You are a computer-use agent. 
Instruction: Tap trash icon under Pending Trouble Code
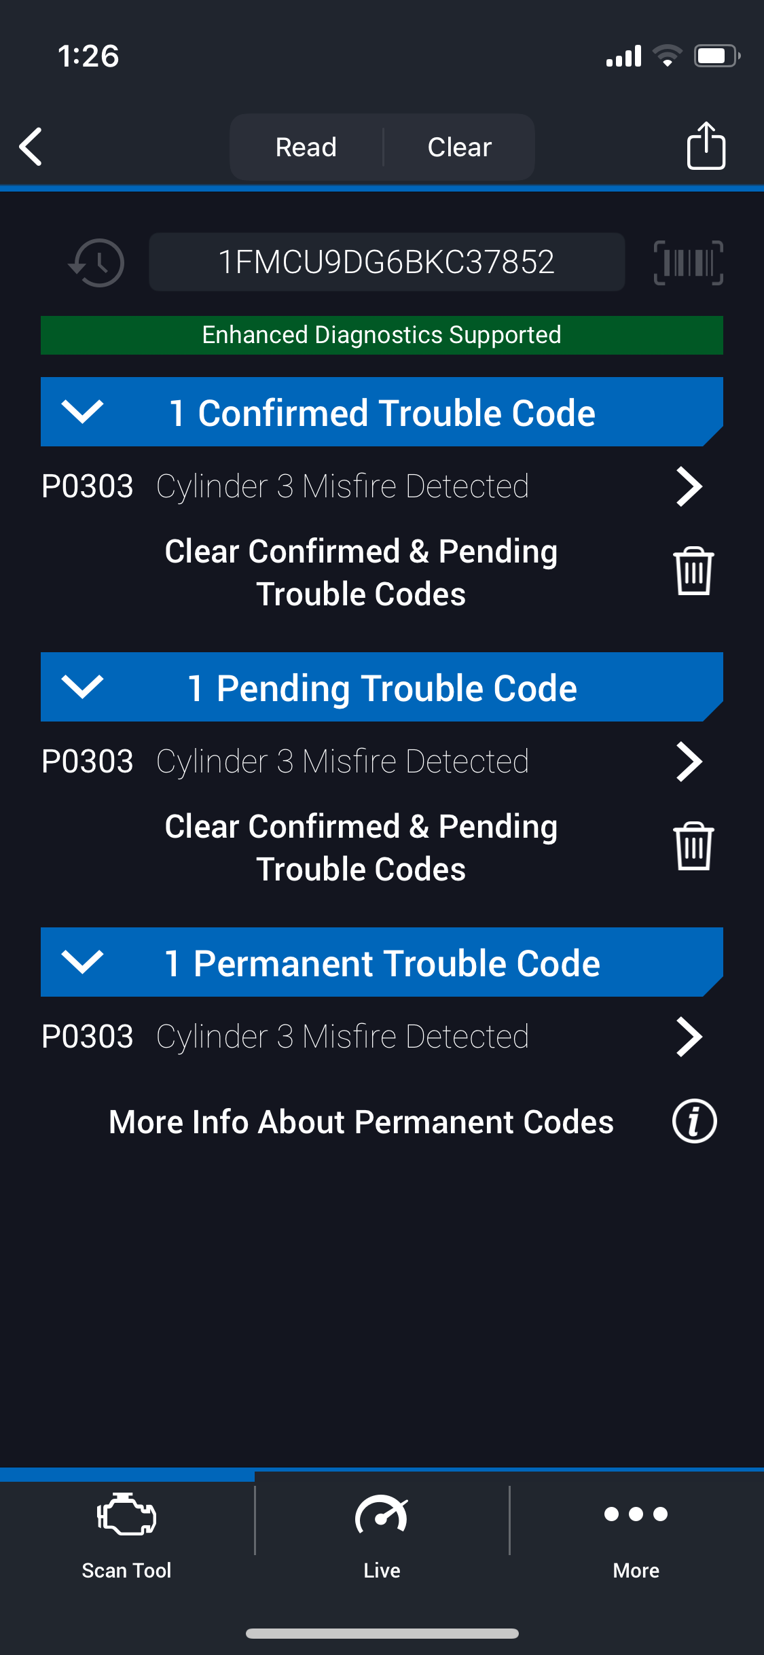[693, 847]
